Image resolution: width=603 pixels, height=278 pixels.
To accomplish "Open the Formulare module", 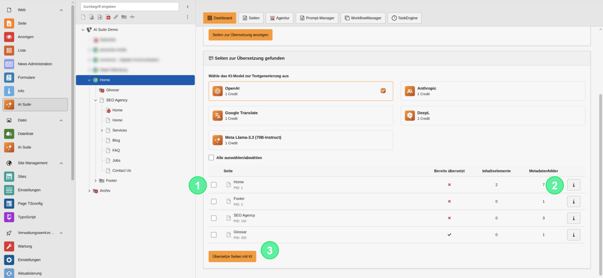I will pos(35,77).
